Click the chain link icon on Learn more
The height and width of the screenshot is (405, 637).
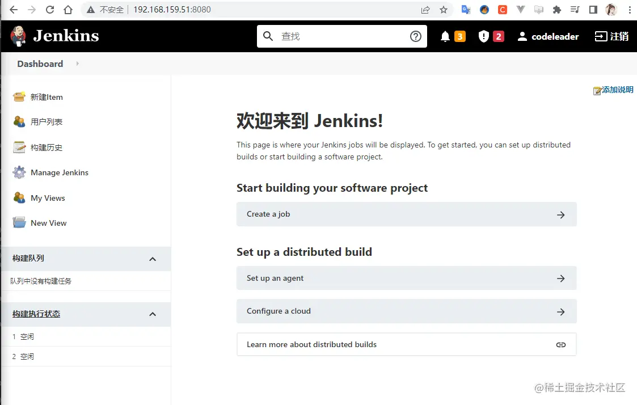(x=560, y=345)
